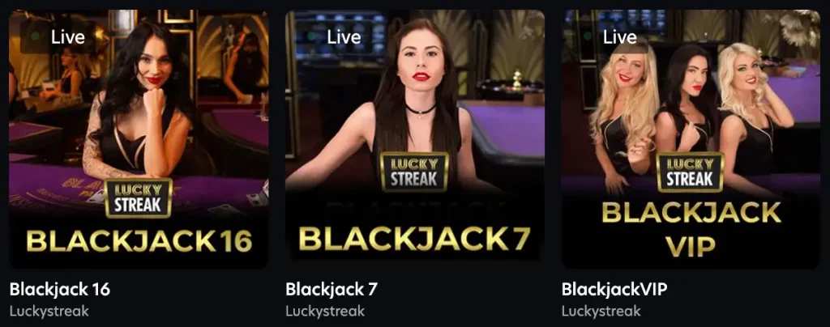Click the gold BLACKJACK VIP banner text
830x327 pixels.
pos(691,230)
